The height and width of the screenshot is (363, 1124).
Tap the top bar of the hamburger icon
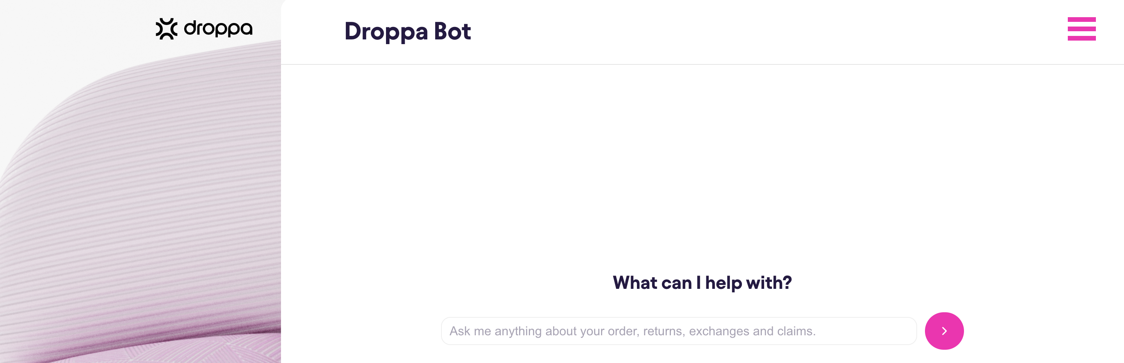pos(1081,19)
